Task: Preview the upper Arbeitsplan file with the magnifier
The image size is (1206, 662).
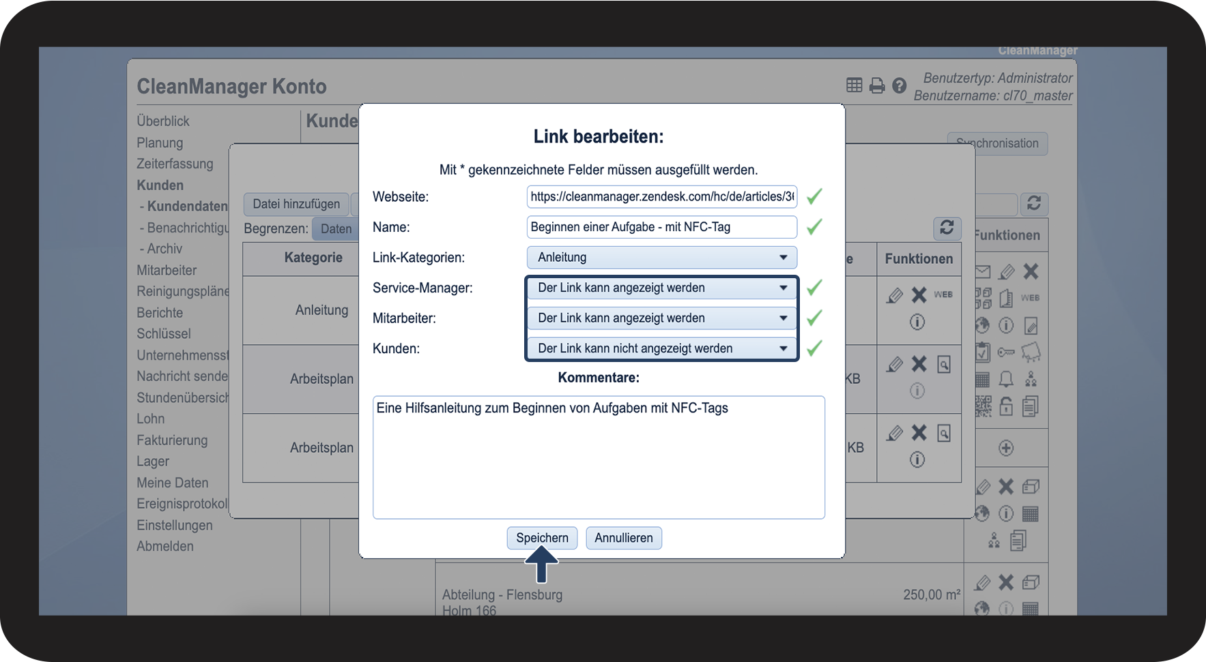Action: pos(944,364)
